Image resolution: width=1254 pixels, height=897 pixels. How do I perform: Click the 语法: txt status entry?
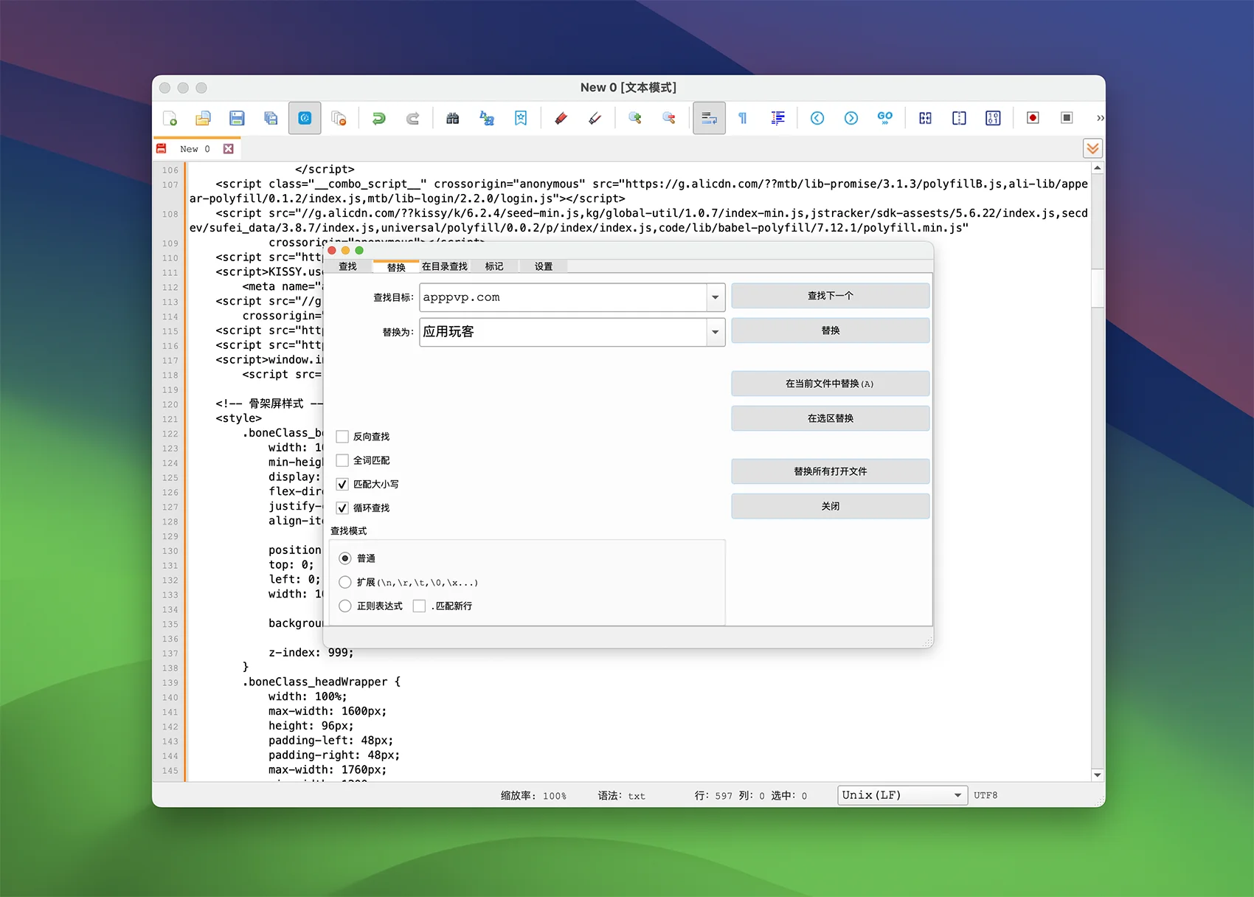pyautogui.click(x=622, y=796)
